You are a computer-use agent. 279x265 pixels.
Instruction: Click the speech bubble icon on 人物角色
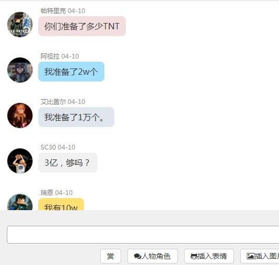tap(137, 256)
